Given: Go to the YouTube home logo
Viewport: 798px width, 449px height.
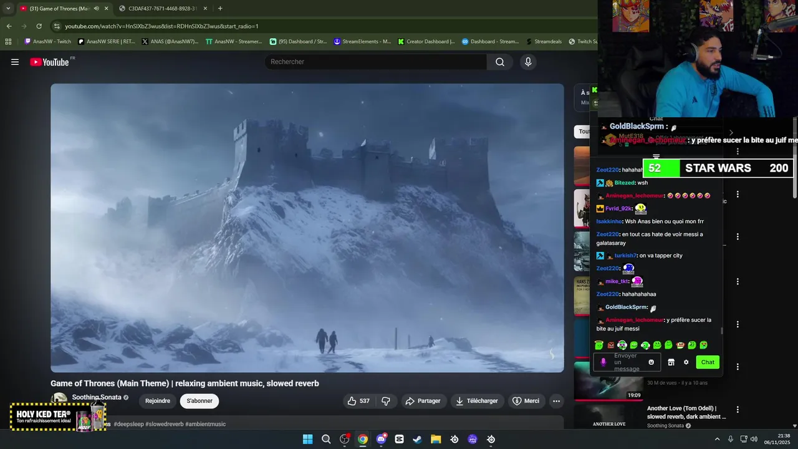Looking at the screenshot, I should [49, 62].
